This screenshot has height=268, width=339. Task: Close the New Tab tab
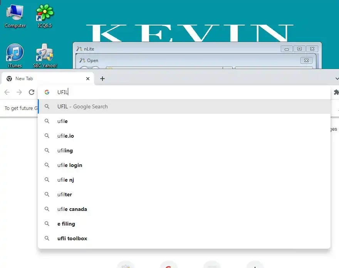88,79
